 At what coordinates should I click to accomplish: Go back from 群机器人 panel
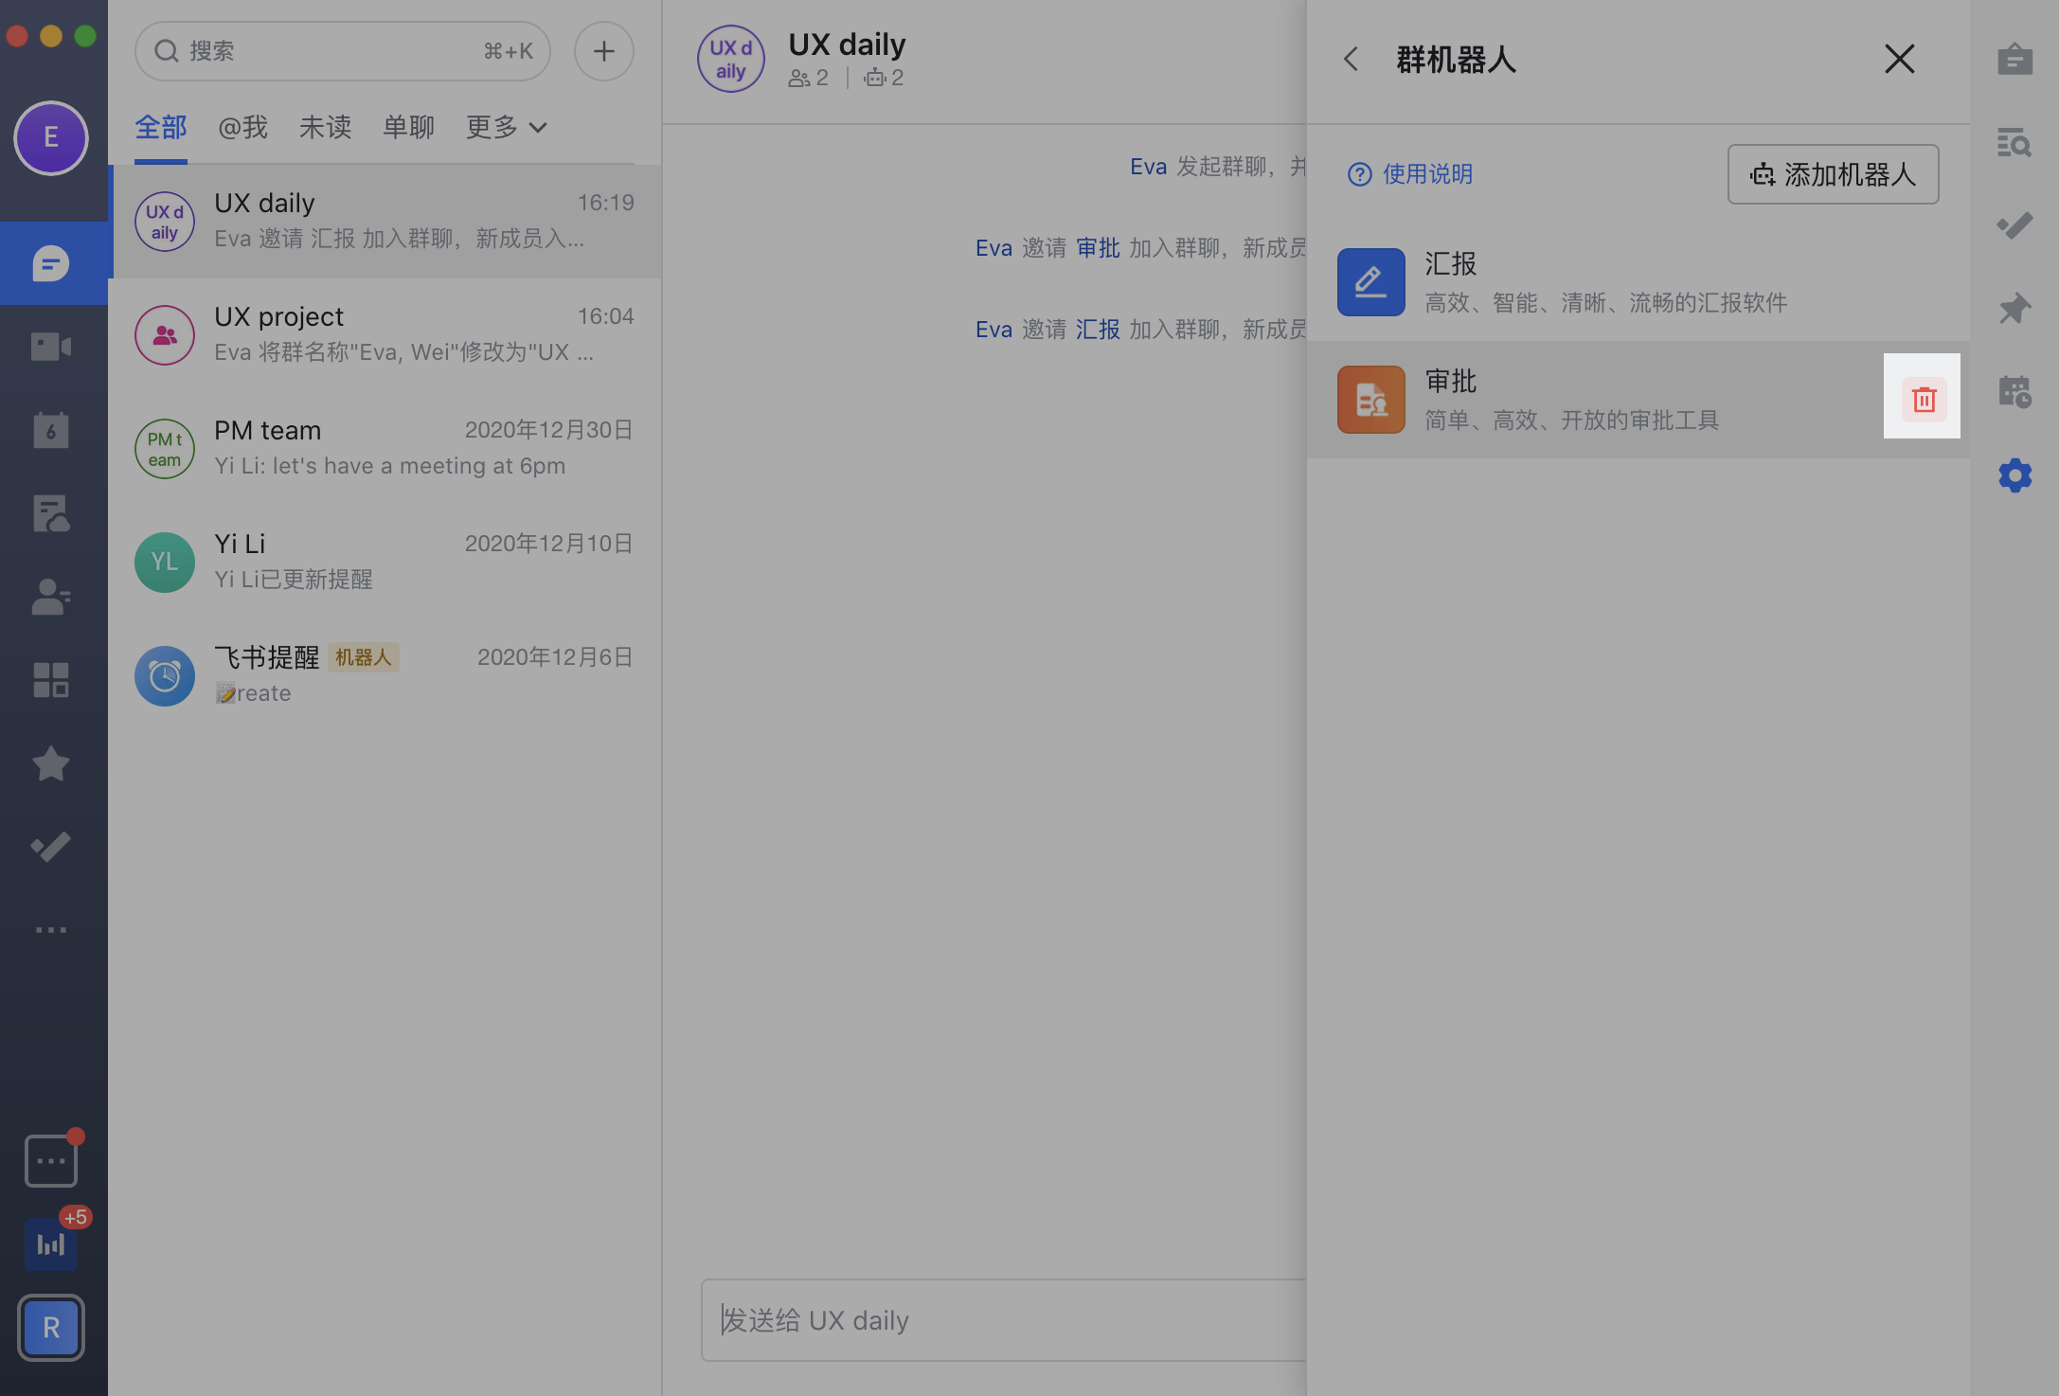click(x=1352, y=59)
